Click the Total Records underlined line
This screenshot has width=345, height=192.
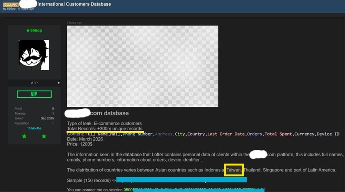pyautogui.click(x=105, y=129)
